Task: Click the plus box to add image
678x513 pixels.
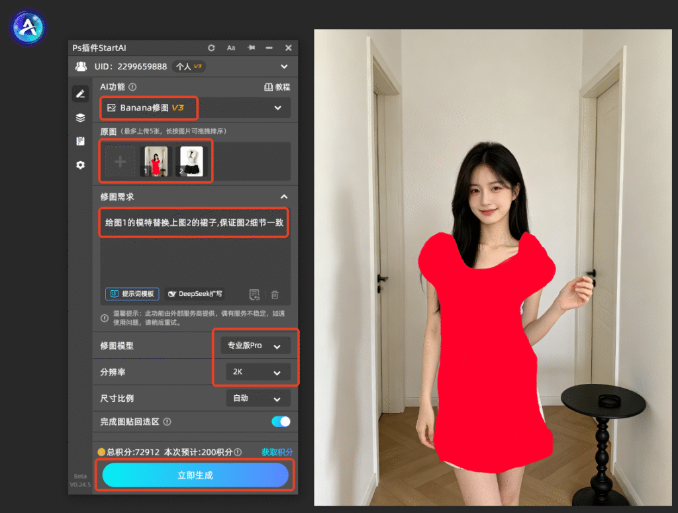Action: point(121,162)
